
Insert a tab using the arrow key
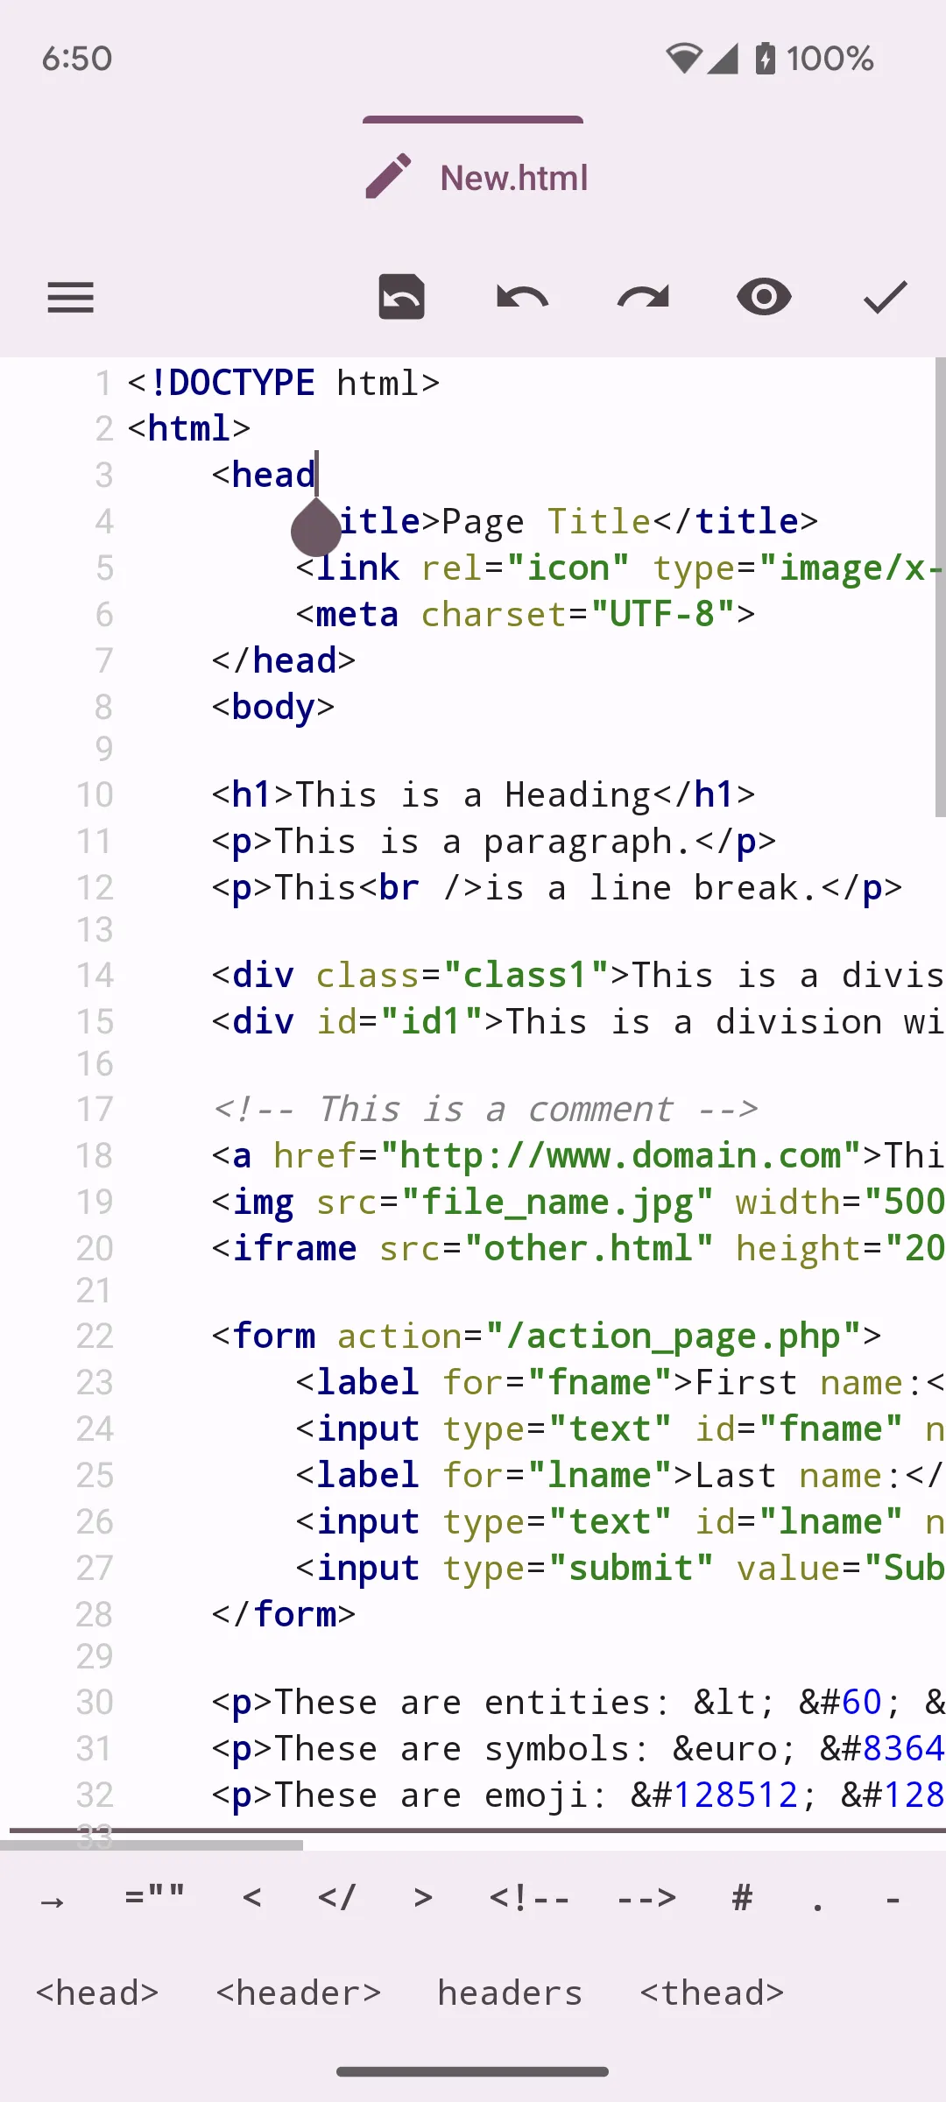tap(53, 1901)
